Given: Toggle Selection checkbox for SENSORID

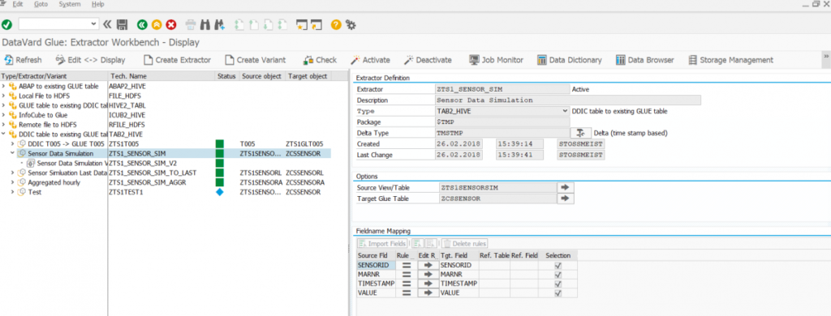Looking at the screenshot, I should (x=558, y=265).
